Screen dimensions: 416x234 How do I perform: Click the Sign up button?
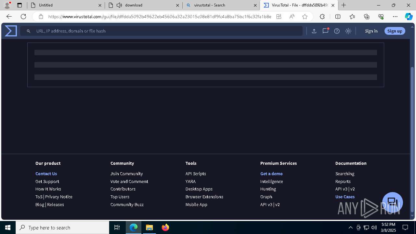pos(395,31)
